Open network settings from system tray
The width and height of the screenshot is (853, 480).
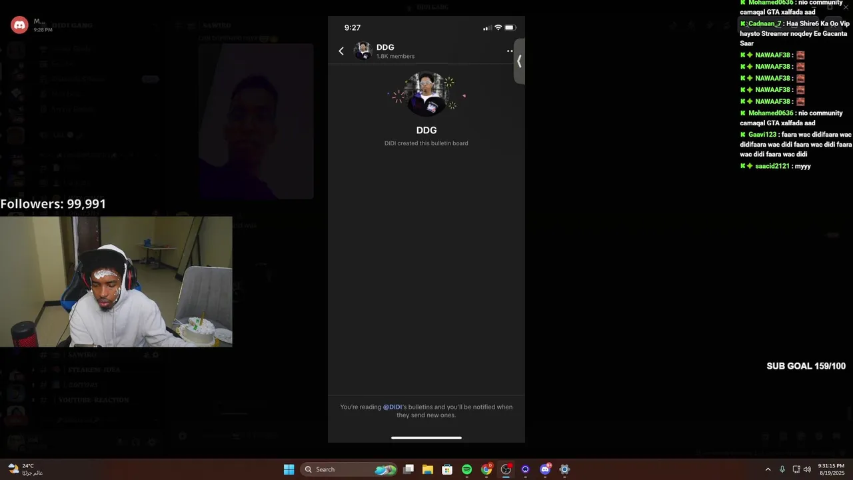[x=796, y=469]
